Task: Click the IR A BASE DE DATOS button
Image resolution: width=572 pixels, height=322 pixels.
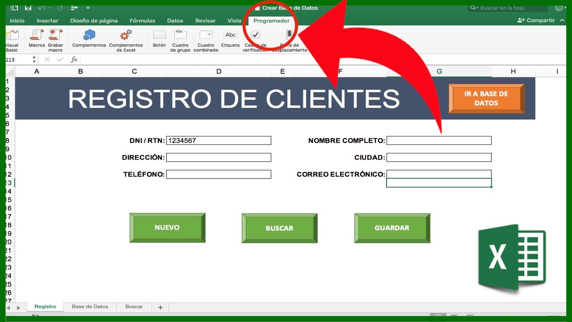Action: point(486,98)
